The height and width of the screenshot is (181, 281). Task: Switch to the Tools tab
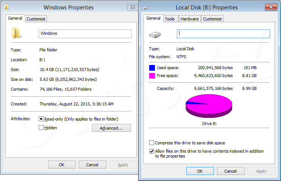click(x=170, y=19)
